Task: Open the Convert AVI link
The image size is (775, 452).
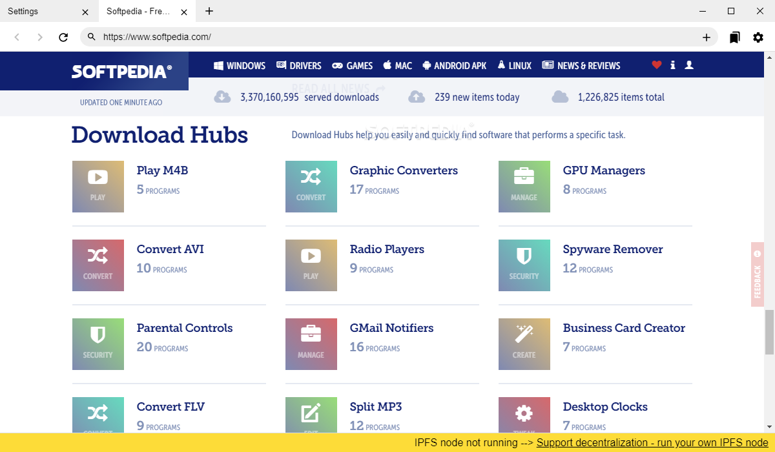Action: pos(170,249)
